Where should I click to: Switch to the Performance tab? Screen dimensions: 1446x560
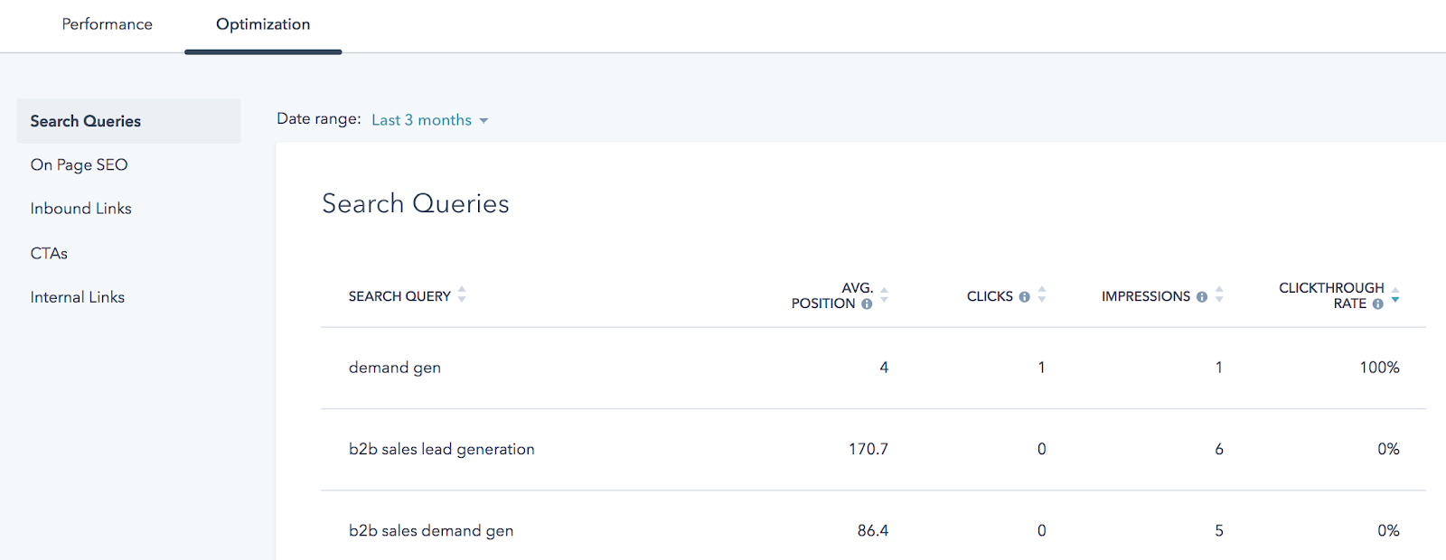tap(107, 24)
